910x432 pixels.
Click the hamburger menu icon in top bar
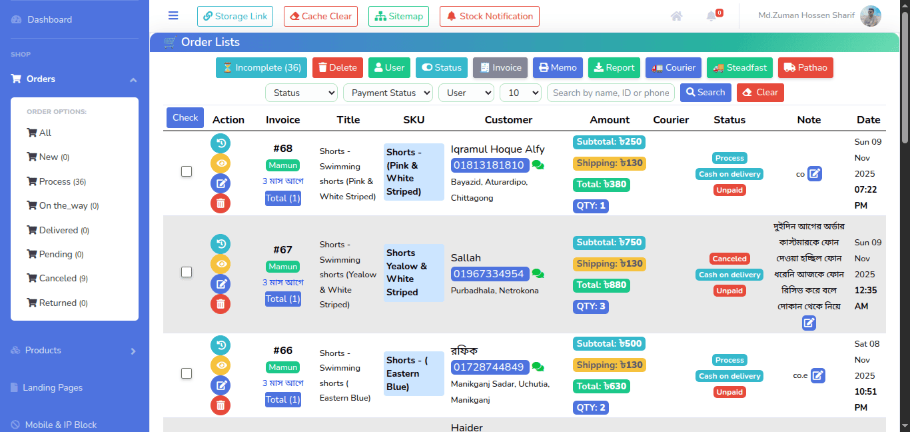coord(173,16)
